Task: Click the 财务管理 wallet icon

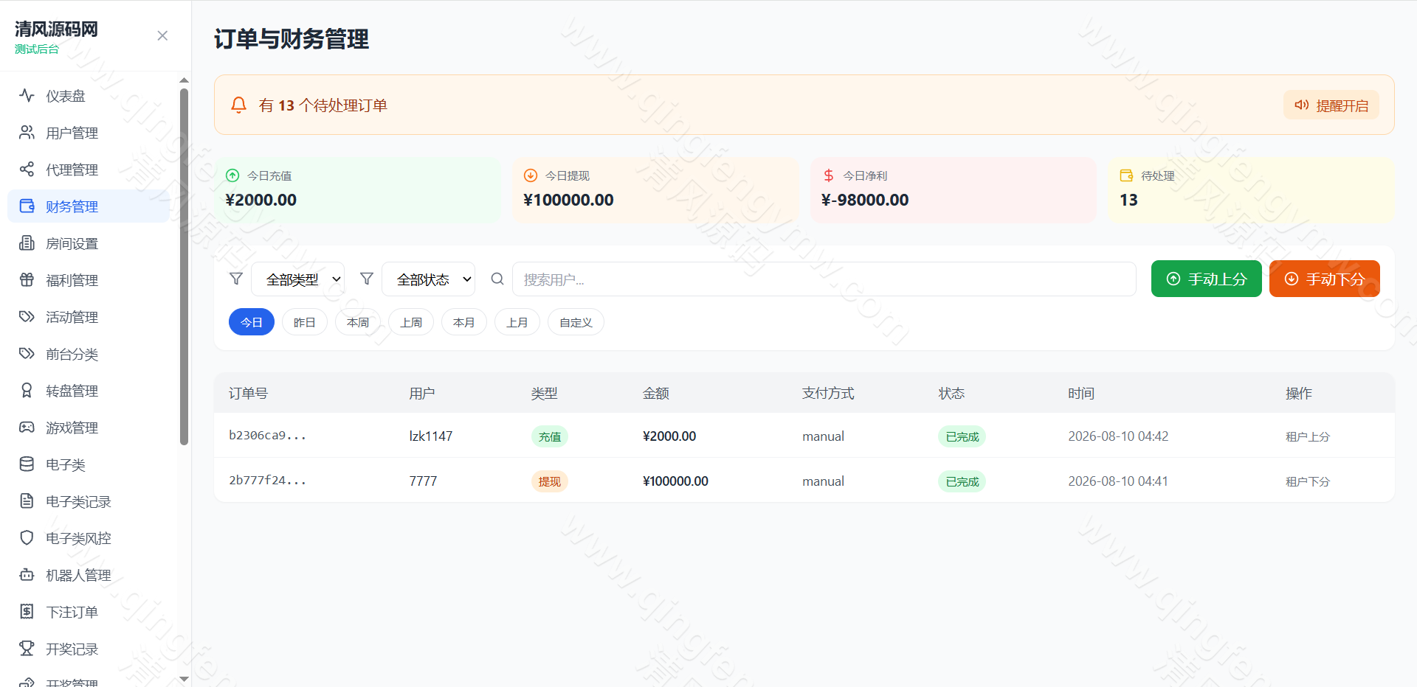Action: coord(27,206)
